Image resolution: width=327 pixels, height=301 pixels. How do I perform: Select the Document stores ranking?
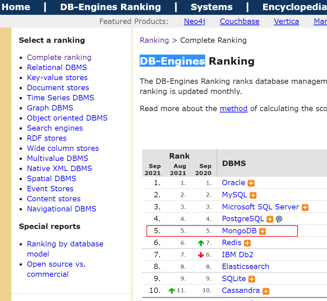pos(58,88)
